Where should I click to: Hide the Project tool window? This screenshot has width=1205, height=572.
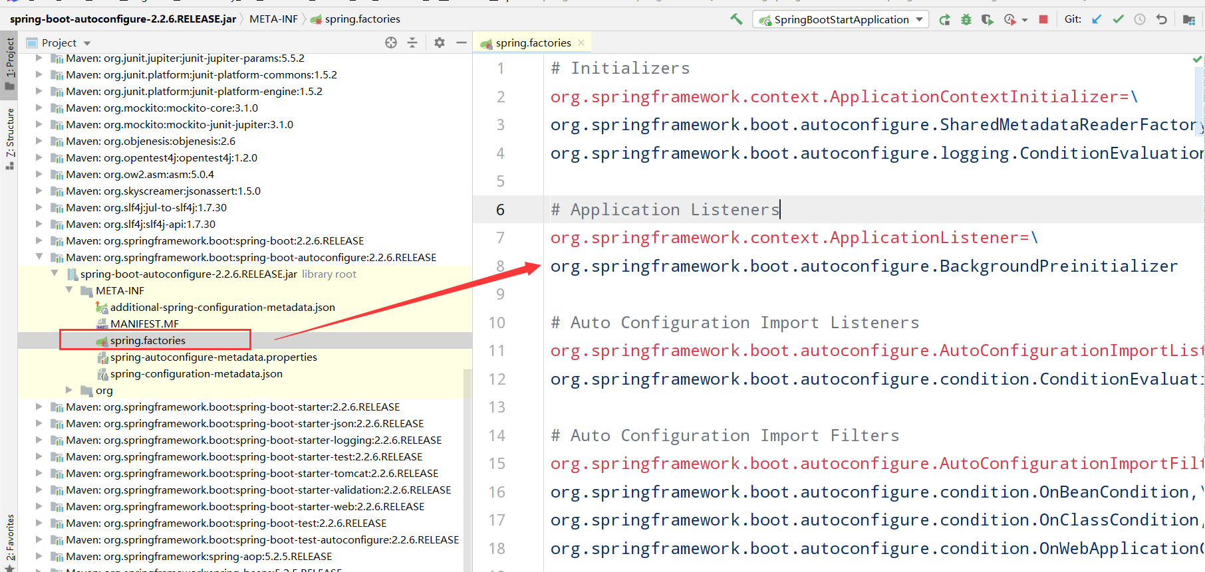tap(461, 43)
